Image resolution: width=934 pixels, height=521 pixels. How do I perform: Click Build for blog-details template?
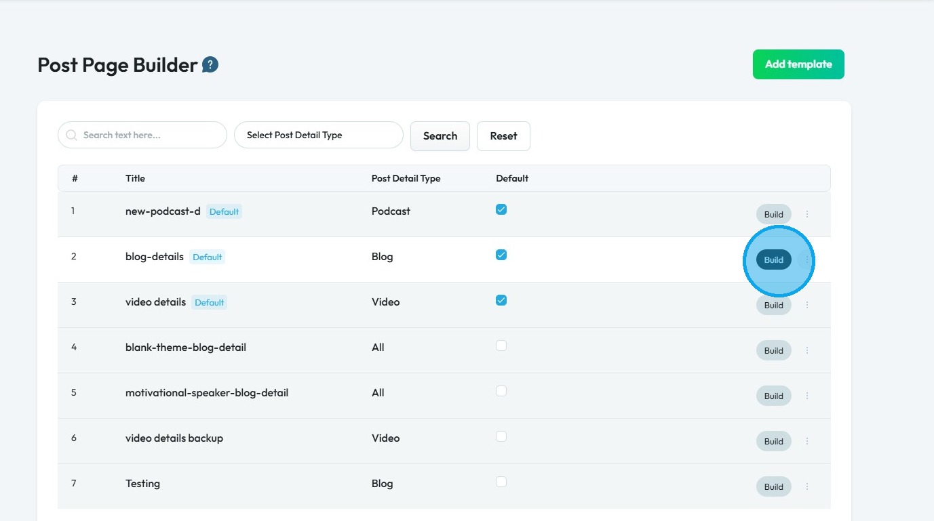coord(773,259)
